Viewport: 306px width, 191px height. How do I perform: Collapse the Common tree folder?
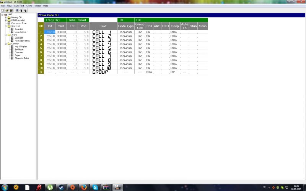(x=5, y=44)
